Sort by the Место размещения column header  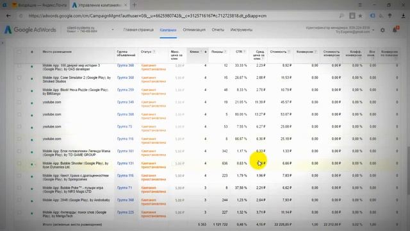[57, 52]
